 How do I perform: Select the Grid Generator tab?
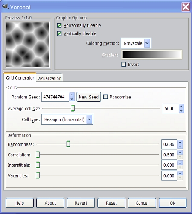coord(20,77)
